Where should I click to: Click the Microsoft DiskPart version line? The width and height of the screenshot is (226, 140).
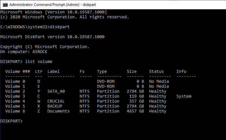pos(52,37)
